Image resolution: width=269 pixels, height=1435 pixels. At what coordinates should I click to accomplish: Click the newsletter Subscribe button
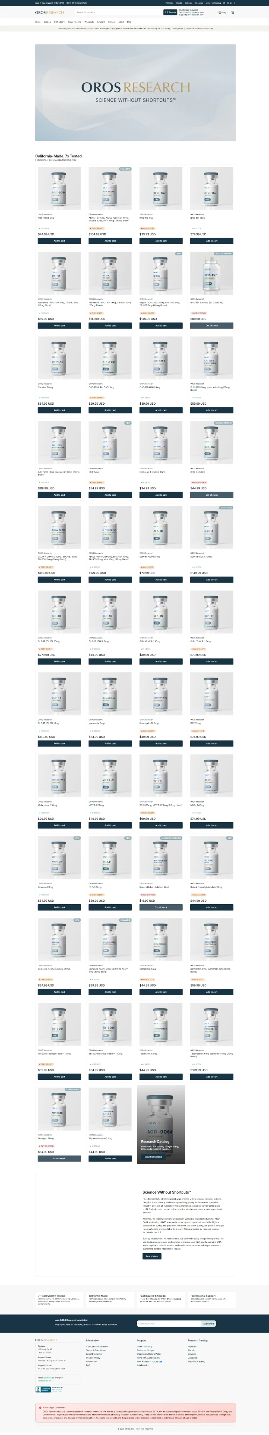208,1323
